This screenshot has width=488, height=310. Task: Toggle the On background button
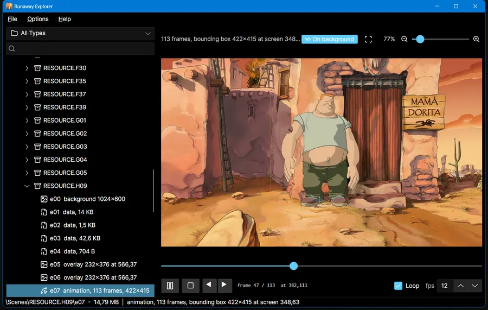click(x=330, y=39)
